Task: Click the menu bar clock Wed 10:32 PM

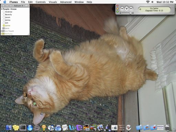Action: point(165,2)
